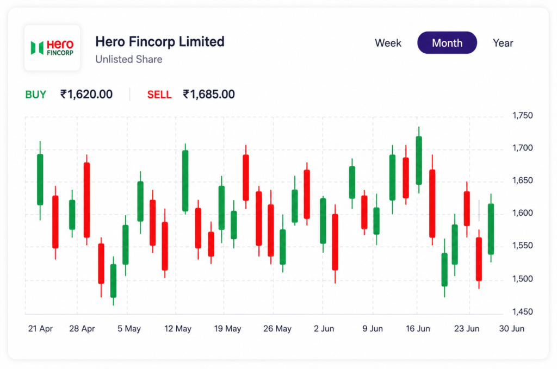Click the sell price ₹1,685.00
The height and width of the screenshot is (369, 557).
pos(208,95)
